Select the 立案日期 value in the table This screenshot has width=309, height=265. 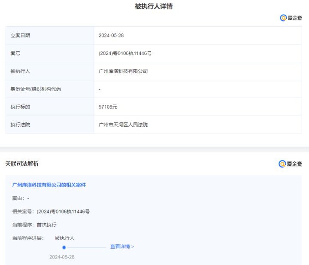111,36
